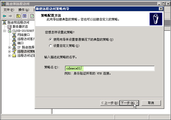The image size is (171, 120).
Task: Click the 策略名 text field
Action: (x=110, y=68)
